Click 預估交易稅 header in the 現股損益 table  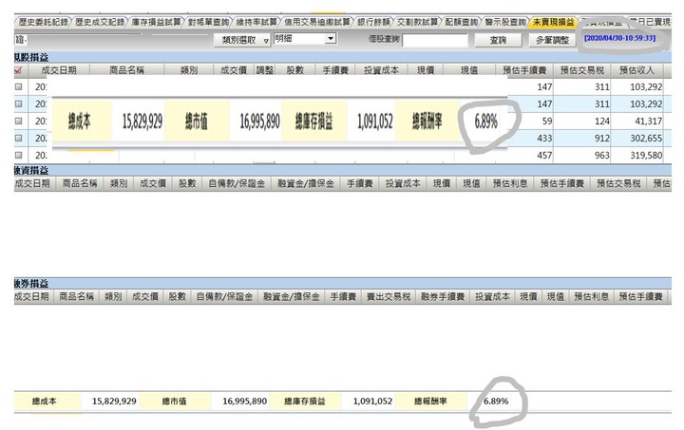pyautogui.click(x=582, y=70)
